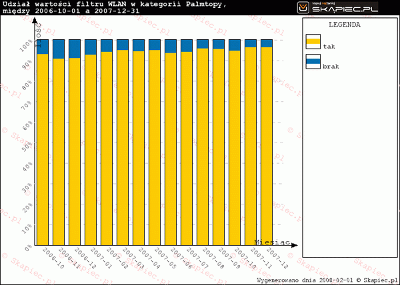The image size is (400, 285).
Task: Select the yellow bar for 2007-09
Action: tap(219, 147)
